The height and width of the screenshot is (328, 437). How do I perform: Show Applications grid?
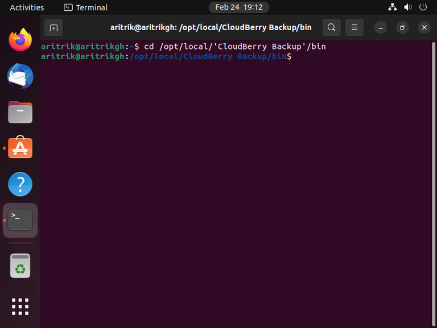click(x=20, y=306)
